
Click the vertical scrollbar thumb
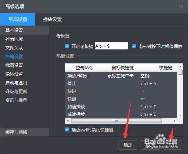click(x=180, y=72)
